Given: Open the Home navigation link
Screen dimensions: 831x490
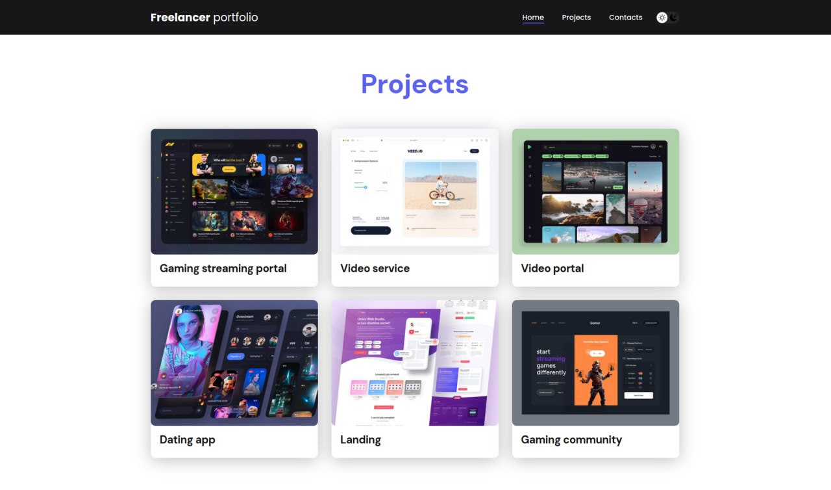Looking at the screenshot, I should 533,18.
